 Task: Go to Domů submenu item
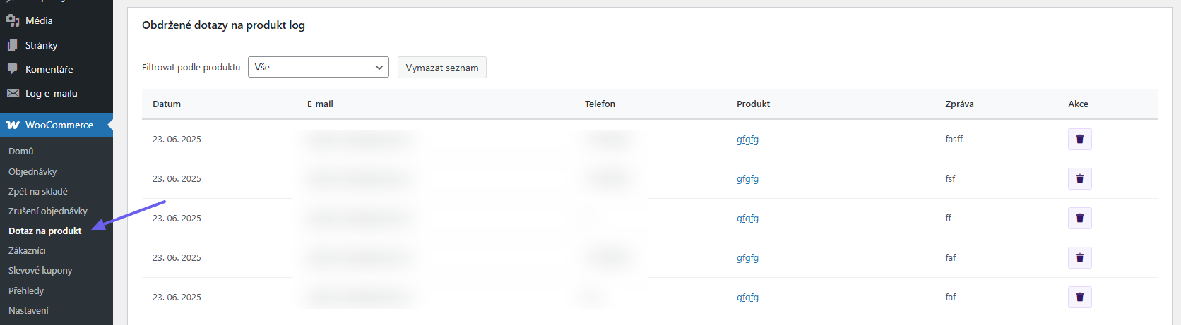click(x=21, y=151)
